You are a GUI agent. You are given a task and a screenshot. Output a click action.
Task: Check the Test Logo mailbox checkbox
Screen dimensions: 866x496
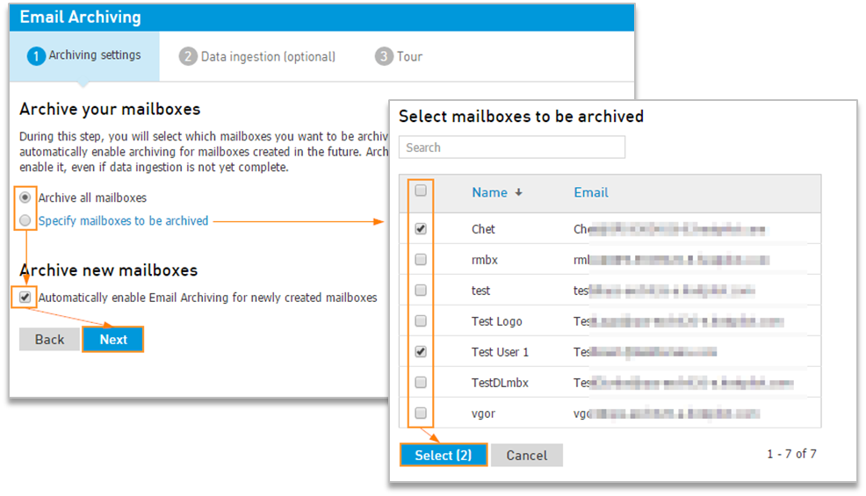pyautogui.click(x=421, y=321)
